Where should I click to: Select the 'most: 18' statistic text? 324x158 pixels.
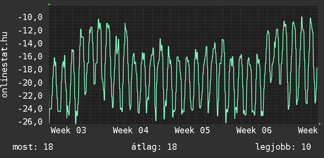(33, 147)
